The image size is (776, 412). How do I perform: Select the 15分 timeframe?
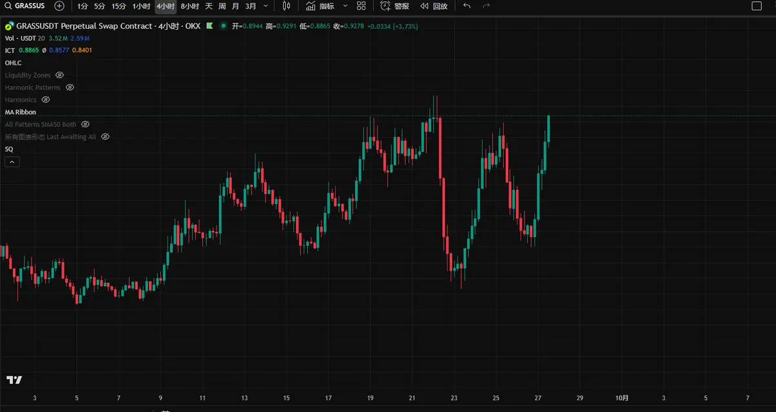pos(118,6)
